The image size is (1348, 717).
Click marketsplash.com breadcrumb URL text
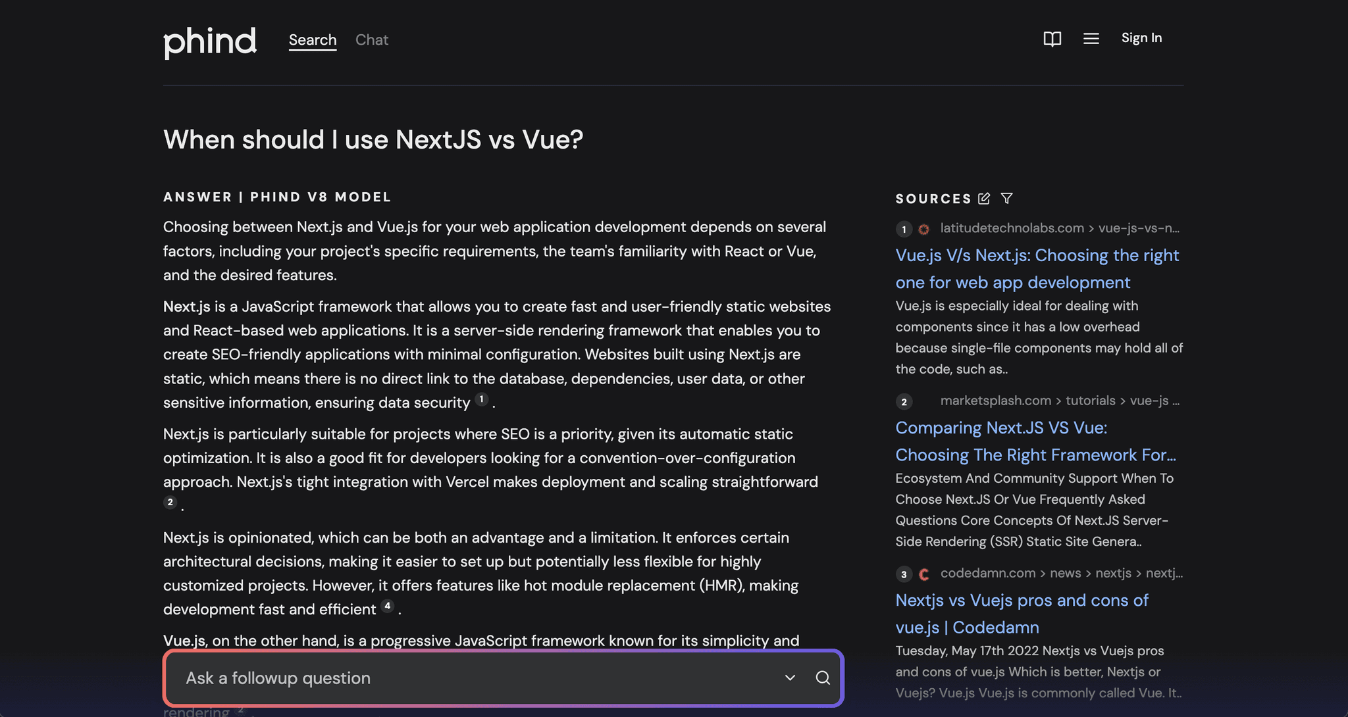1060,401
